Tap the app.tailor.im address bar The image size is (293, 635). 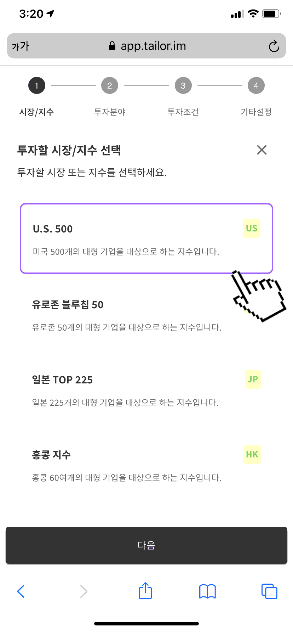[x=146, y=46]
